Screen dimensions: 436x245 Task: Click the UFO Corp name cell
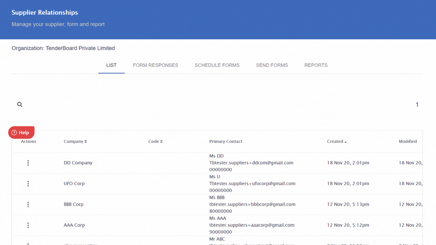click(x=74, y=183)
